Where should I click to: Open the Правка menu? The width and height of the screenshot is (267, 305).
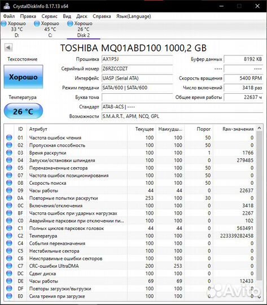28,16
